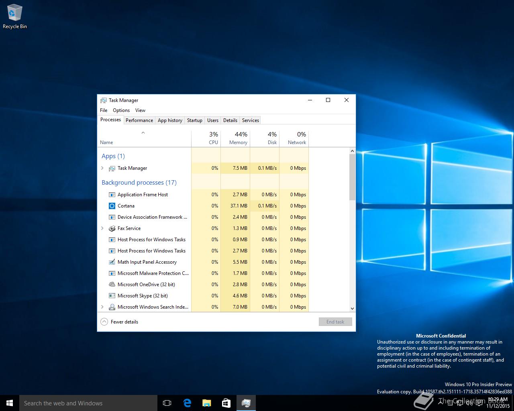
Task: Open the Windows Start button
Action: point(10,403)
